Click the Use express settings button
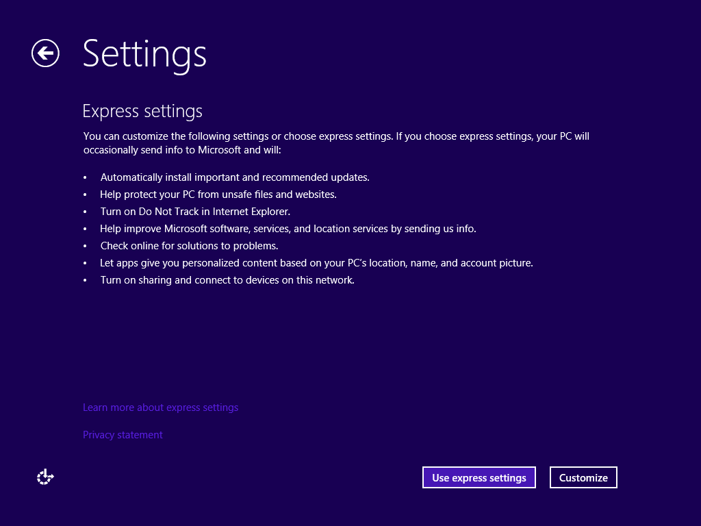This screenshot has height=526, width=701. point(479,477)
